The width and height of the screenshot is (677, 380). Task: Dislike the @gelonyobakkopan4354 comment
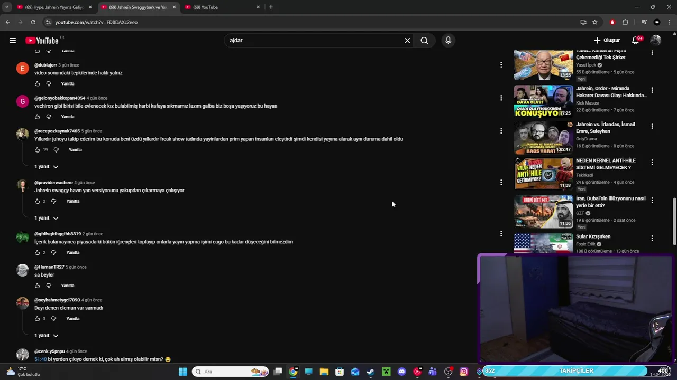tap(49, 117)
